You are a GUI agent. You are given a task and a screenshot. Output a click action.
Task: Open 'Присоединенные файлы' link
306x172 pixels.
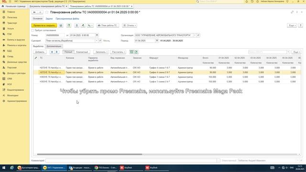tap(67, 19)
